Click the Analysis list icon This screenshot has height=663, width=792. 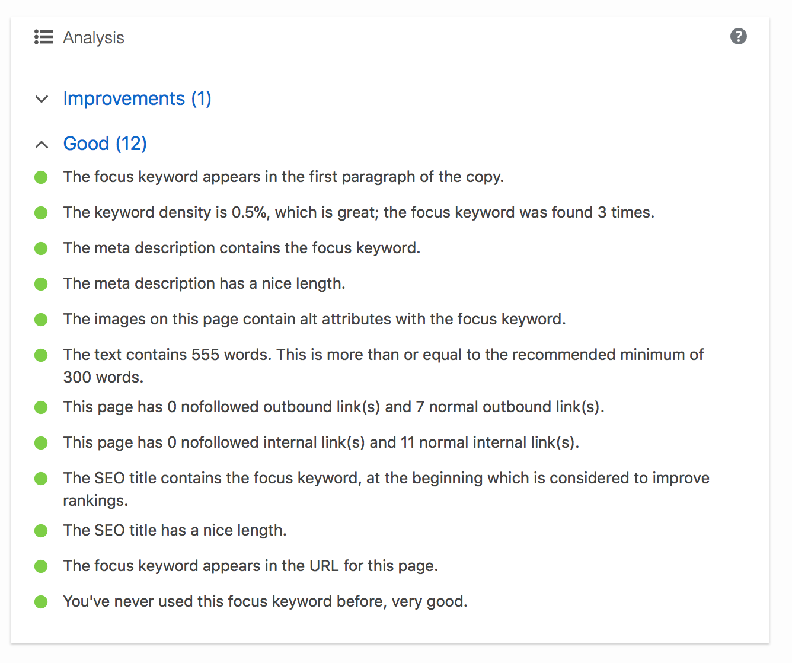[x=44, y=37]
